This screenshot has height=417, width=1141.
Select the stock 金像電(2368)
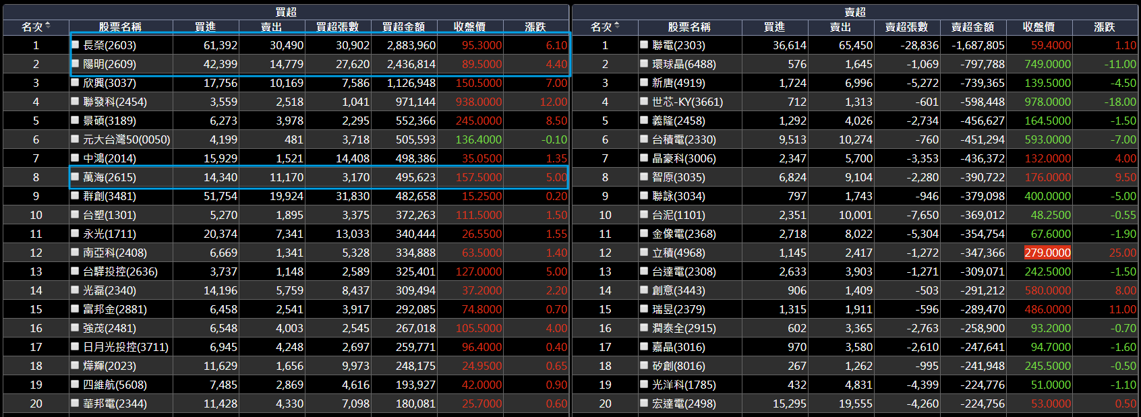click(x=684, y=234)
